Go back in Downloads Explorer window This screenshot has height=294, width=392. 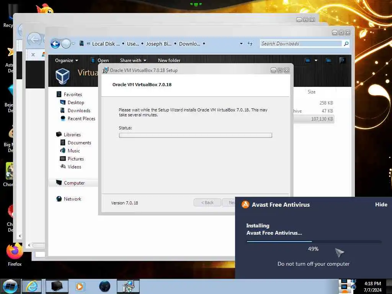coord(55,44)
